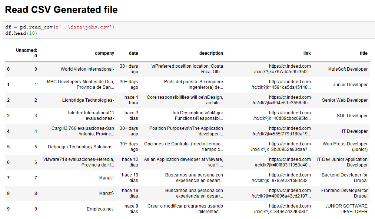Click the 'Opciones de Contrato' description cell
Viewport: 375px width, 219px height.
[183, 146]
